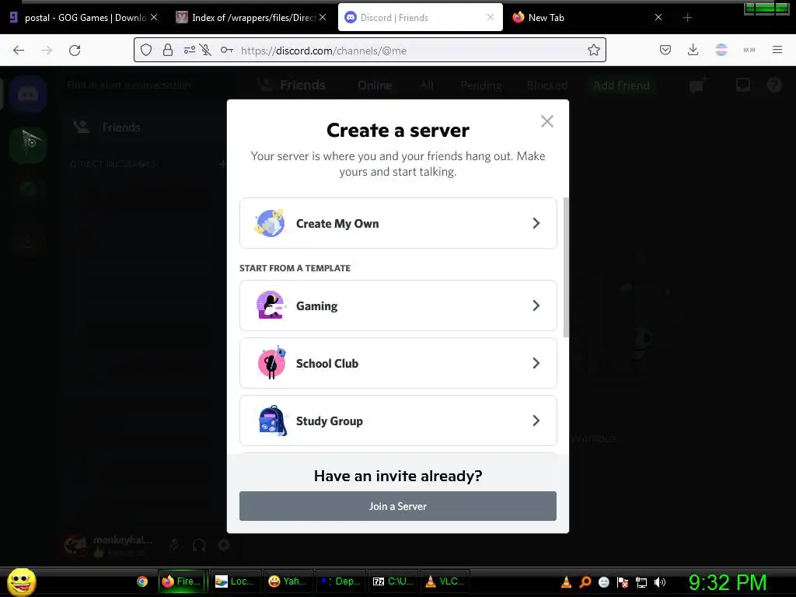The image size is (796, 597).
Task: Open the Pocket save icon
Action: [665, 50]
